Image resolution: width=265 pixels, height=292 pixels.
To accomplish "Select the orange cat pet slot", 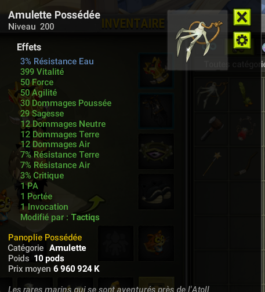I will [x=156, y=243].
